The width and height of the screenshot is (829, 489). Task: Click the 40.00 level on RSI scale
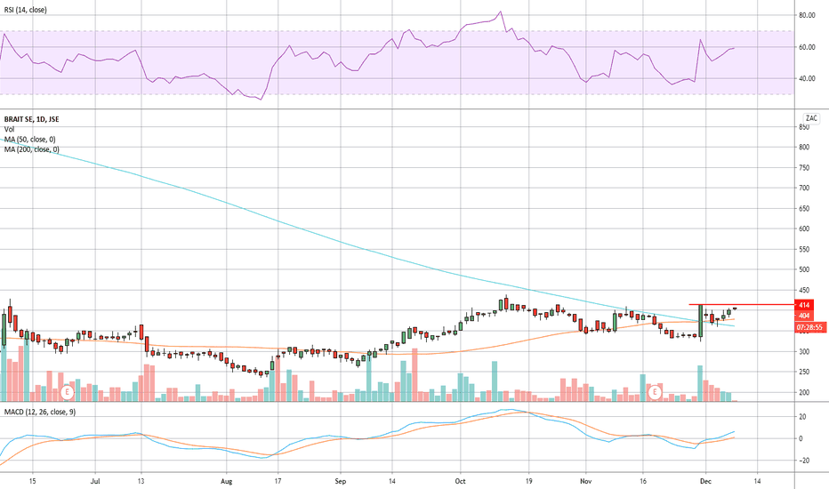point(807,79)
